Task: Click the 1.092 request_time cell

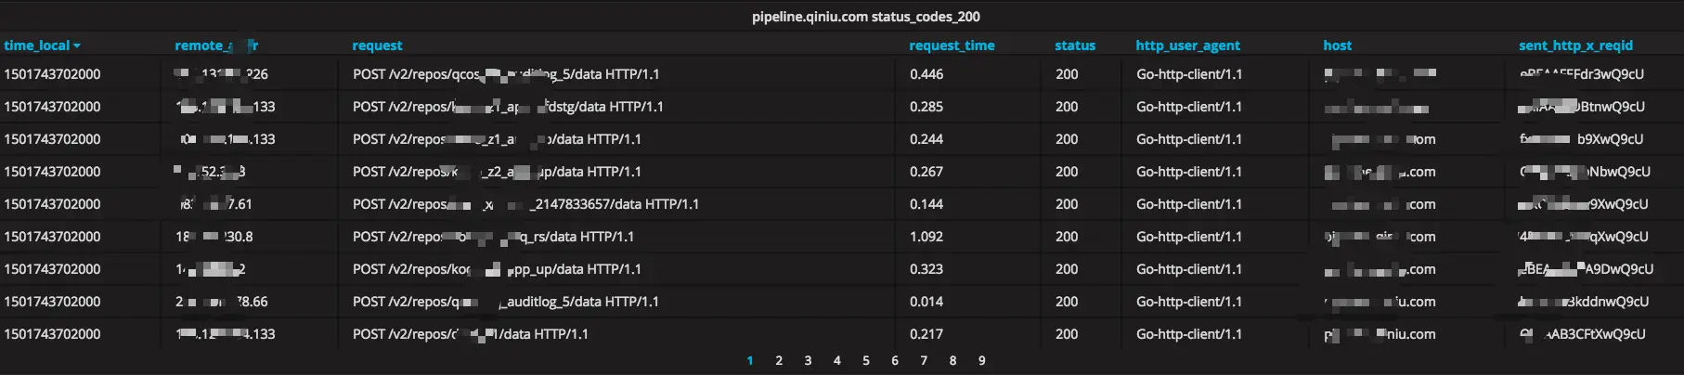Action: click(926, 237)
